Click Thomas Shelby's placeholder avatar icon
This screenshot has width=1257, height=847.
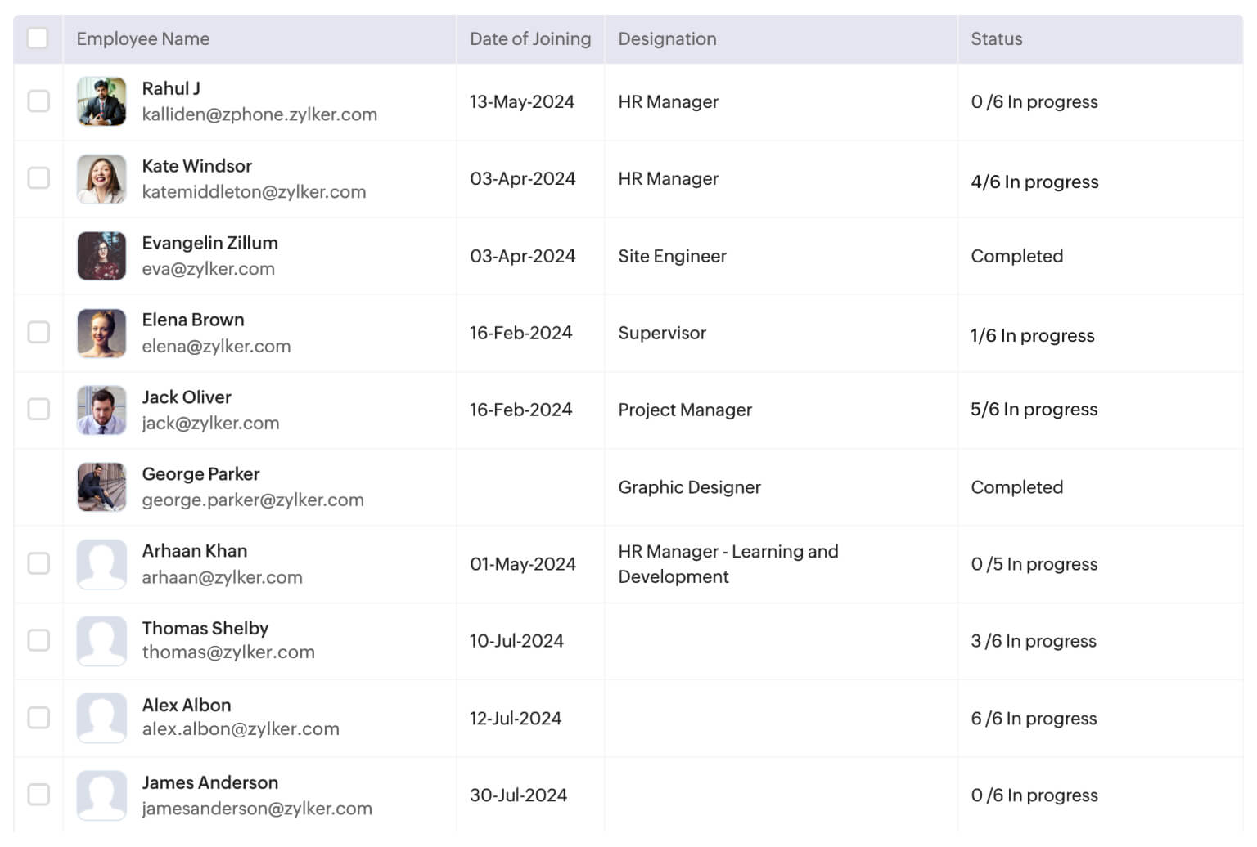click(x=101, y=641)
